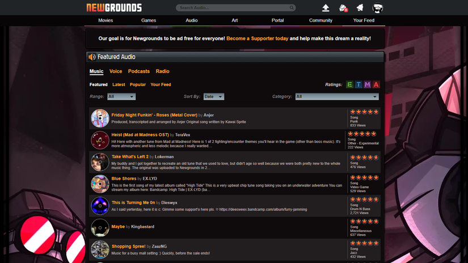Viewport: 468px width, 263px height.
Task: Select the Popular filter
Action: (138, 84)
